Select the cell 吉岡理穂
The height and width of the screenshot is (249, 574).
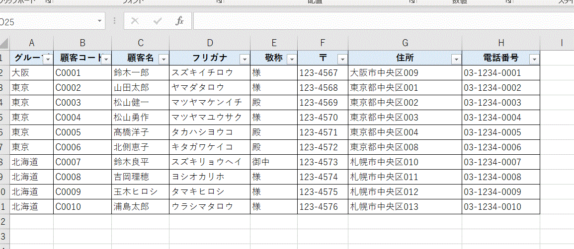[140, 177]
